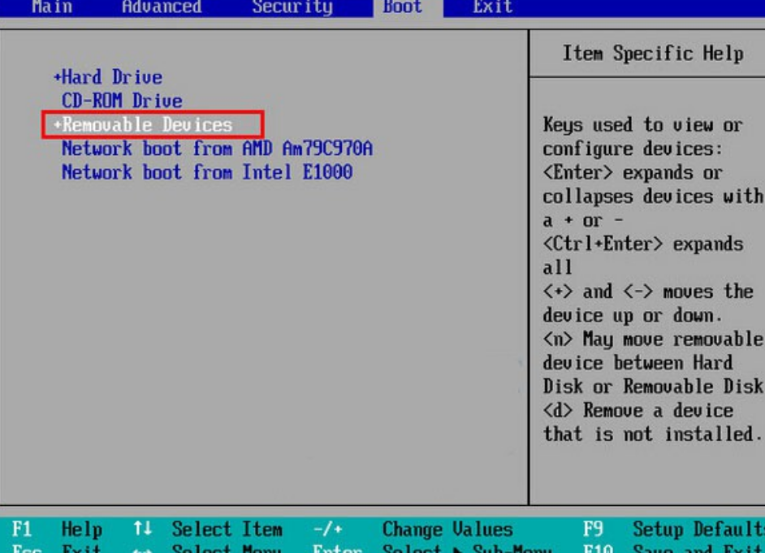Select the CD-ROM Drive boot entry
Viewport: 765px width, 553px height.
tap(122, 102)
